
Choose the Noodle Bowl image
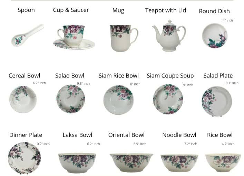click(x=179, y=163)
